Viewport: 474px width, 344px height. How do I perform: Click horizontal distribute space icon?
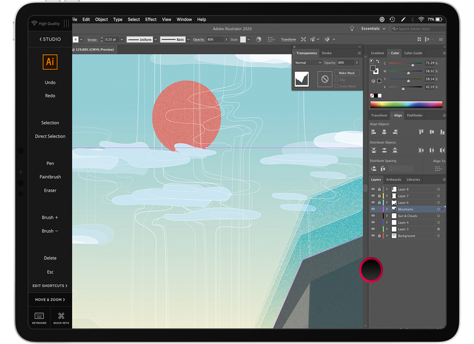[383, 168]
